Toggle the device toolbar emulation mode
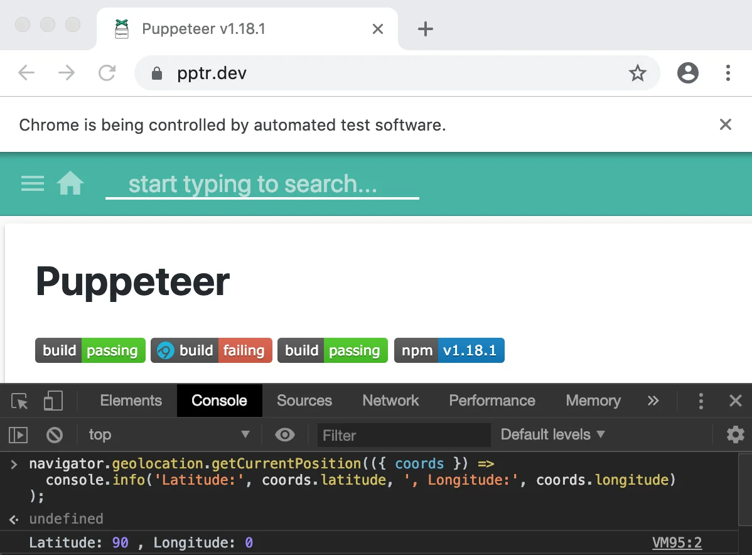This screenshot has width=752, height=555. click(x=53, y=401)
